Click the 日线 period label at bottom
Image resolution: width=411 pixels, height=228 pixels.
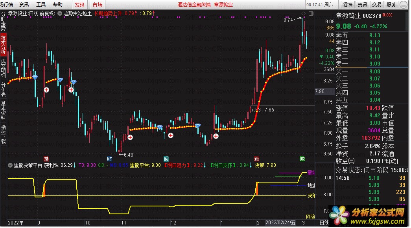pyautogui.click(x=324, y=223)
